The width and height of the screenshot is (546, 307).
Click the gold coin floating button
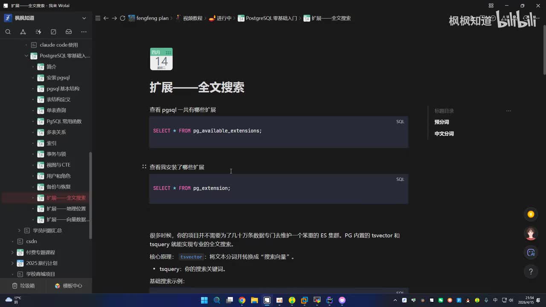(x=531, y=214)
